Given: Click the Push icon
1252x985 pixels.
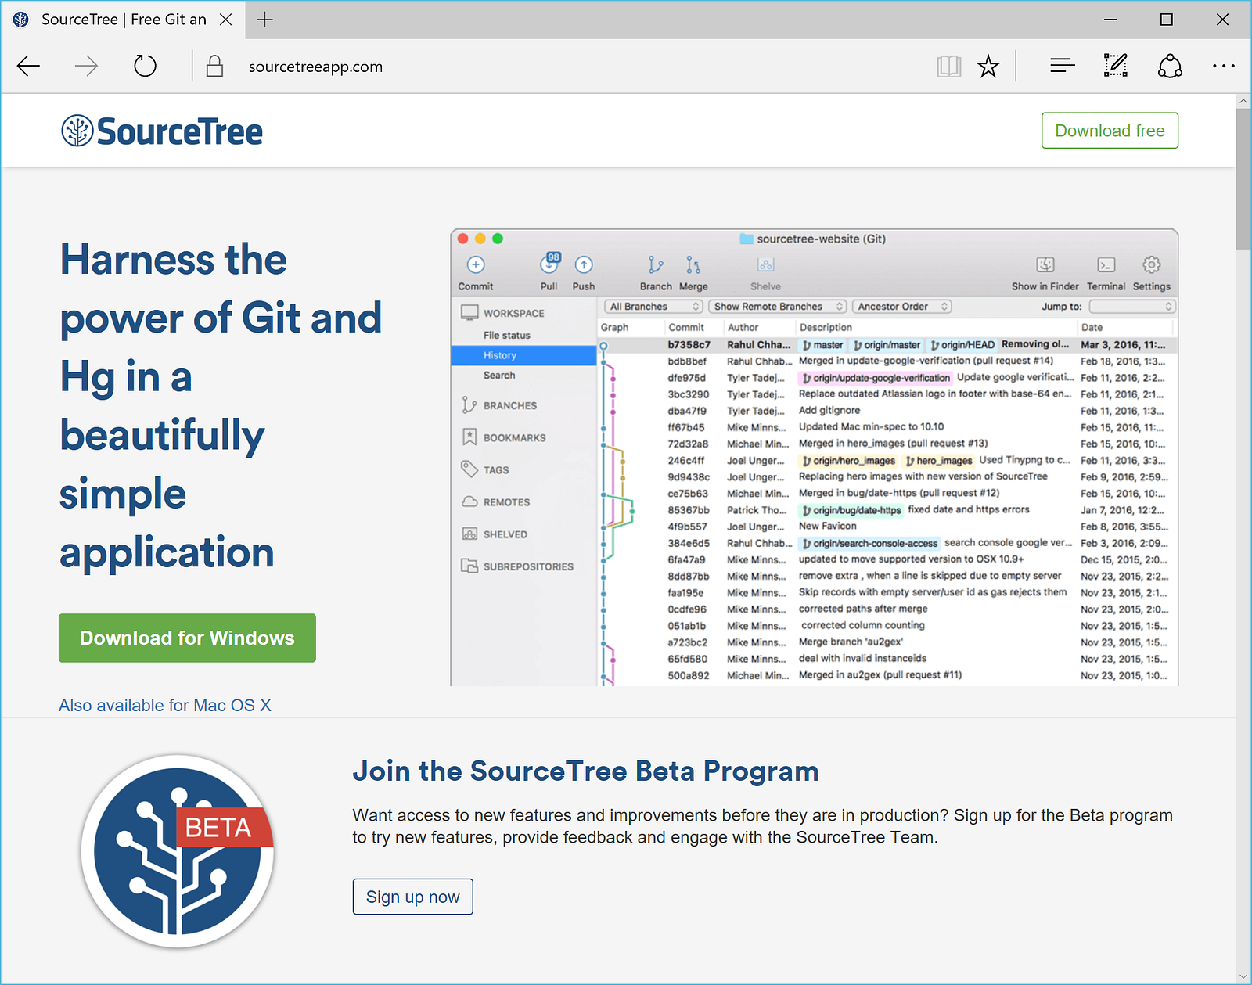Looking at the screenshot, I should (x=584, y=264).
